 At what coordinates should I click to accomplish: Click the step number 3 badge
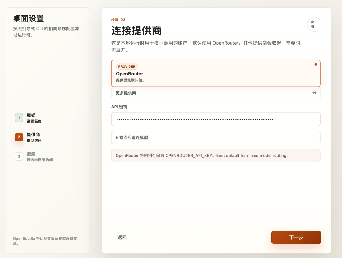pos(19,156)
